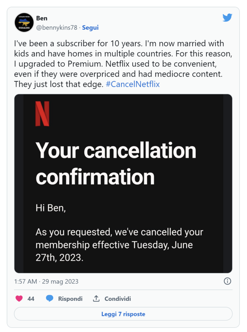
Task: Like the tweet with the heart icon
Action: (19, 299)
